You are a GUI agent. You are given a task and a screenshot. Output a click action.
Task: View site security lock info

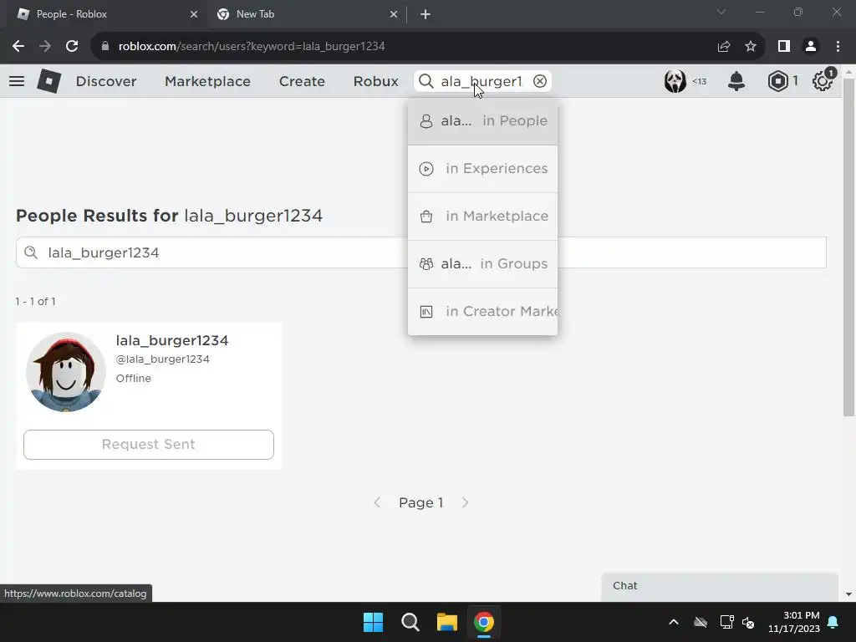pyautogui.click(x=105, y=47)
